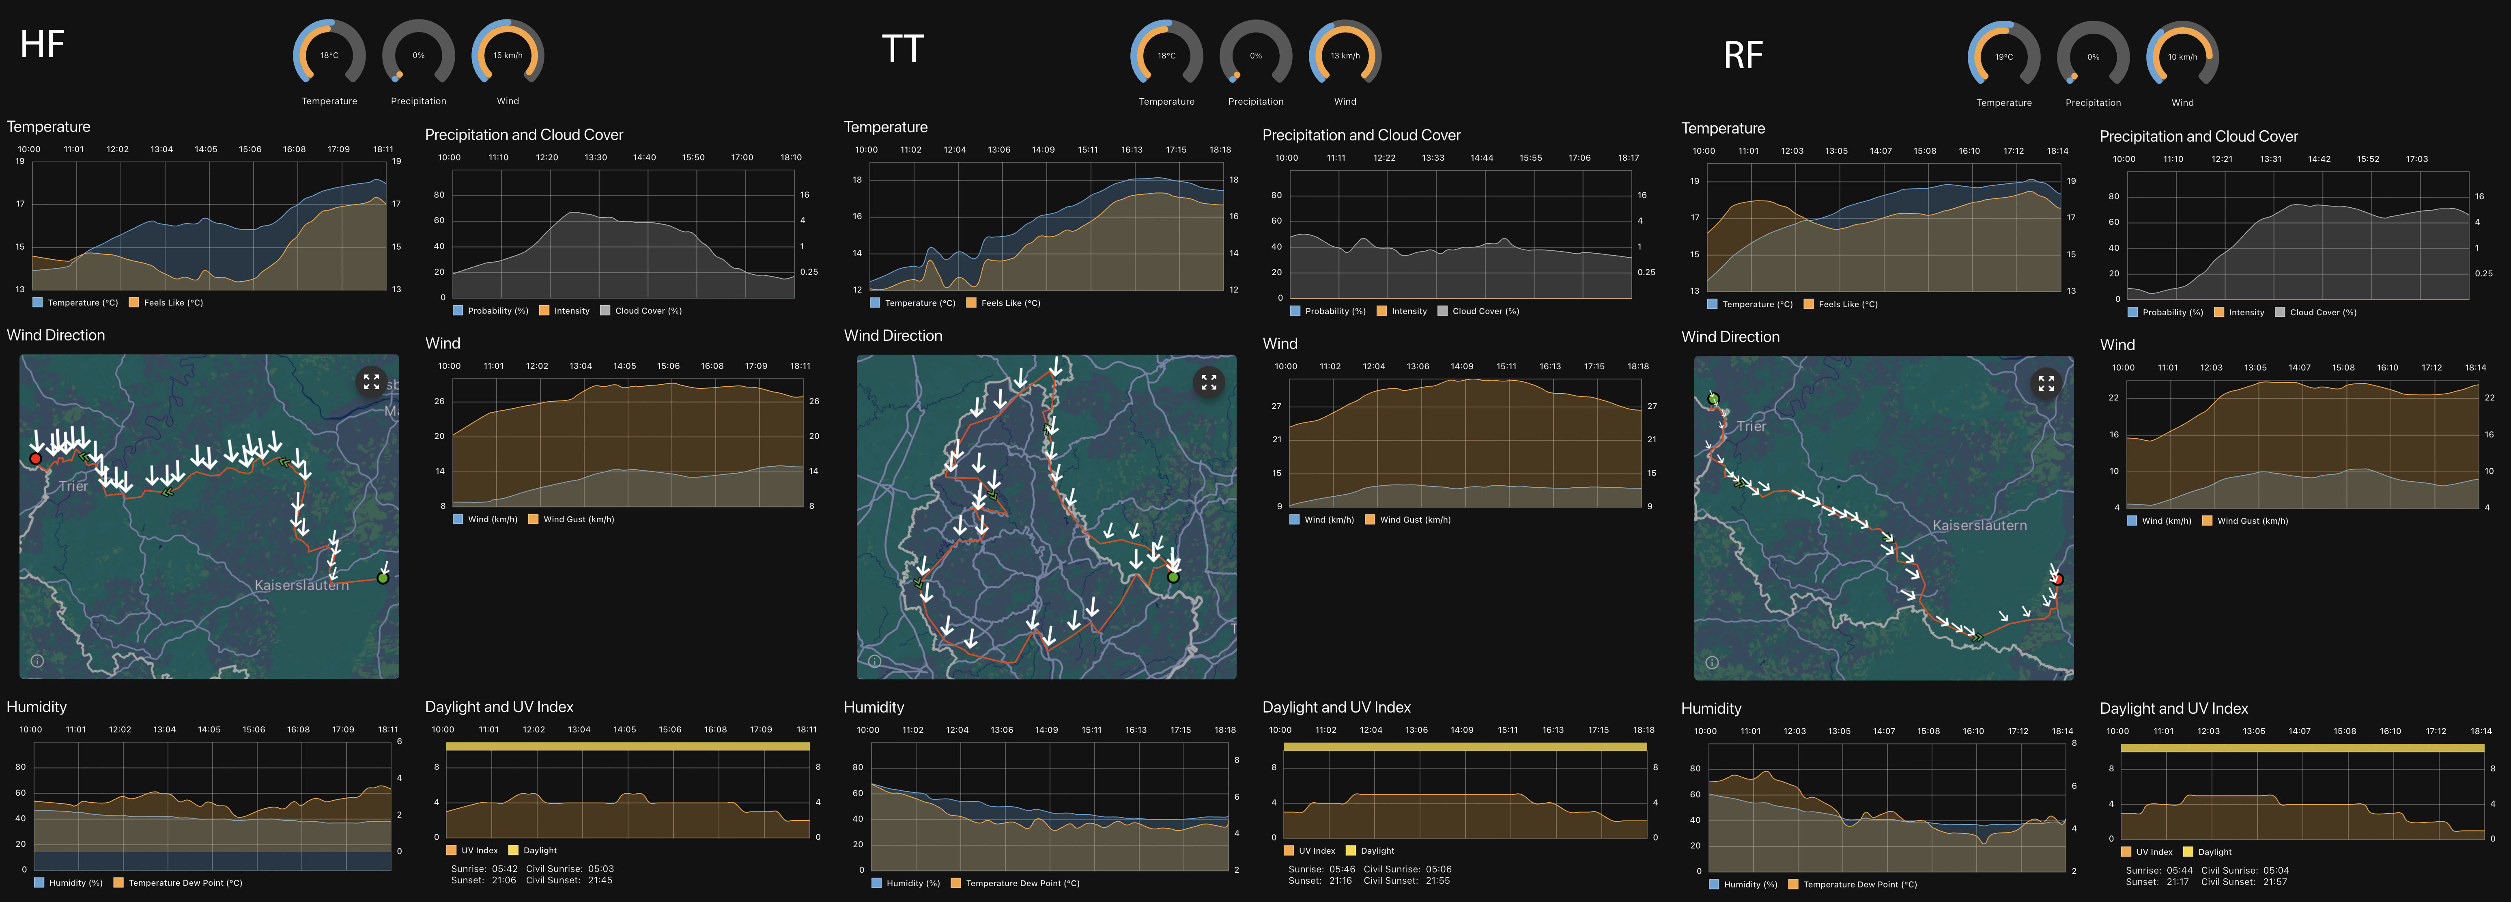This screenshot has height=902, width=2511.
Task: Click the green route marker on the TT map
Action: 1174,577
